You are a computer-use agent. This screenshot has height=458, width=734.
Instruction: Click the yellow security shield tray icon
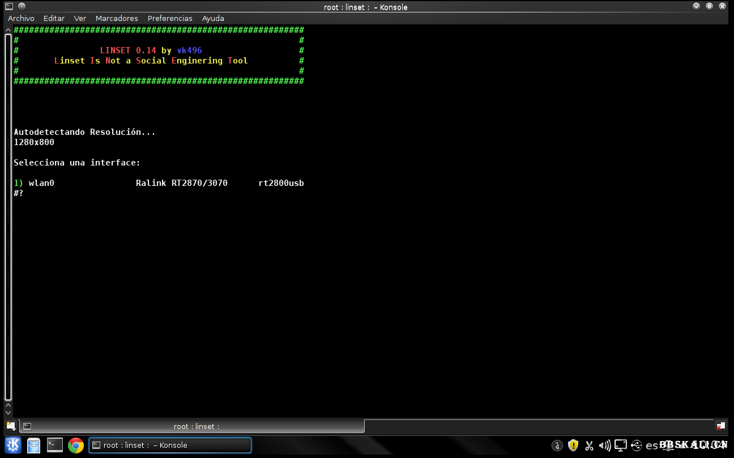(x=573, y=446)
